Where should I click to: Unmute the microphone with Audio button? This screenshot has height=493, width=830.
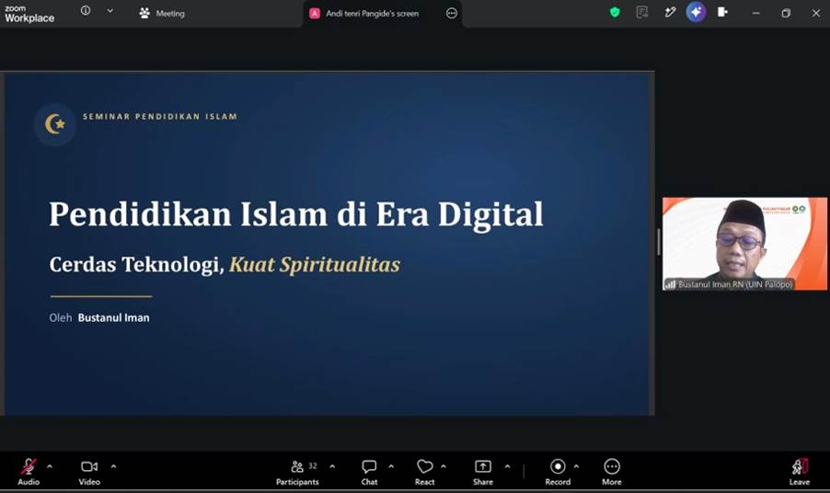(29, 472)
